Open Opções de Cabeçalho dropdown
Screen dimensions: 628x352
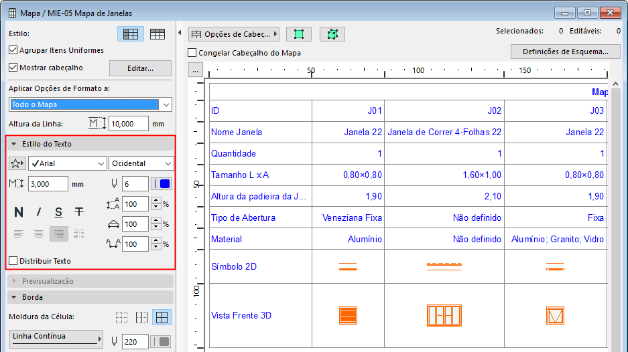234,34
